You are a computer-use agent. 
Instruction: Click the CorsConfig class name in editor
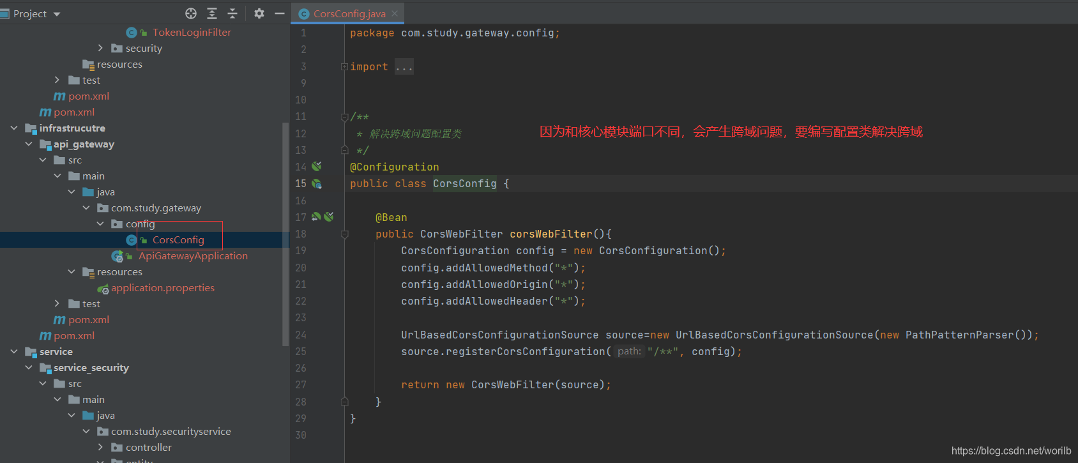pyautogui.click(x=465, y=183)
